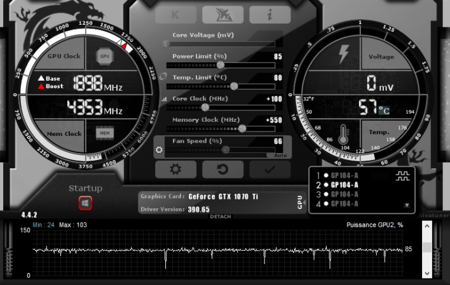The image size is (450, 285).
Task: Click the waveform icon in the GPU list panel
Action: pyautogui.click(x=403, y=176)
